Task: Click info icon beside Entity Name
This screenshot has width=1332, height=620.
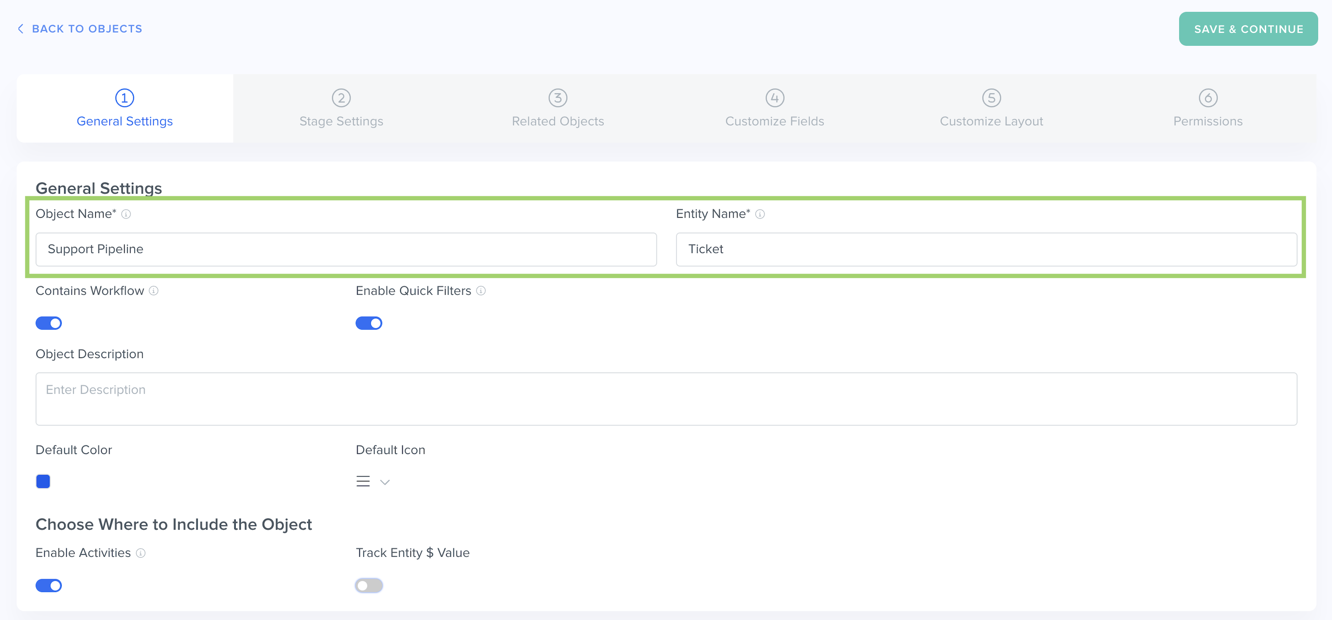Action: (759, 214)
